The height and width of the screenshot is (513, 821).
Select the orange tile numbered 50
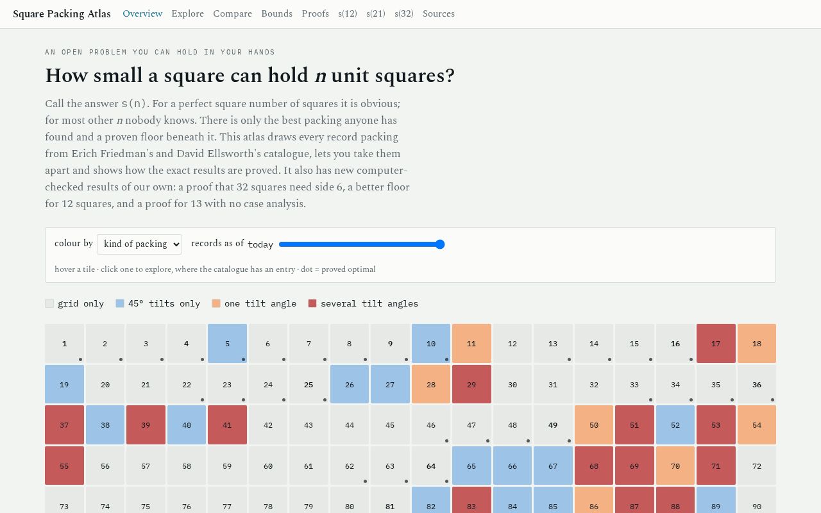coord(594,425)
